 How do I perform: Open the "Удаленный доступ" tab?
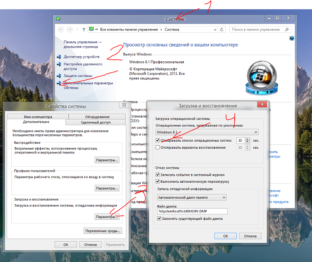coord(96,122)
